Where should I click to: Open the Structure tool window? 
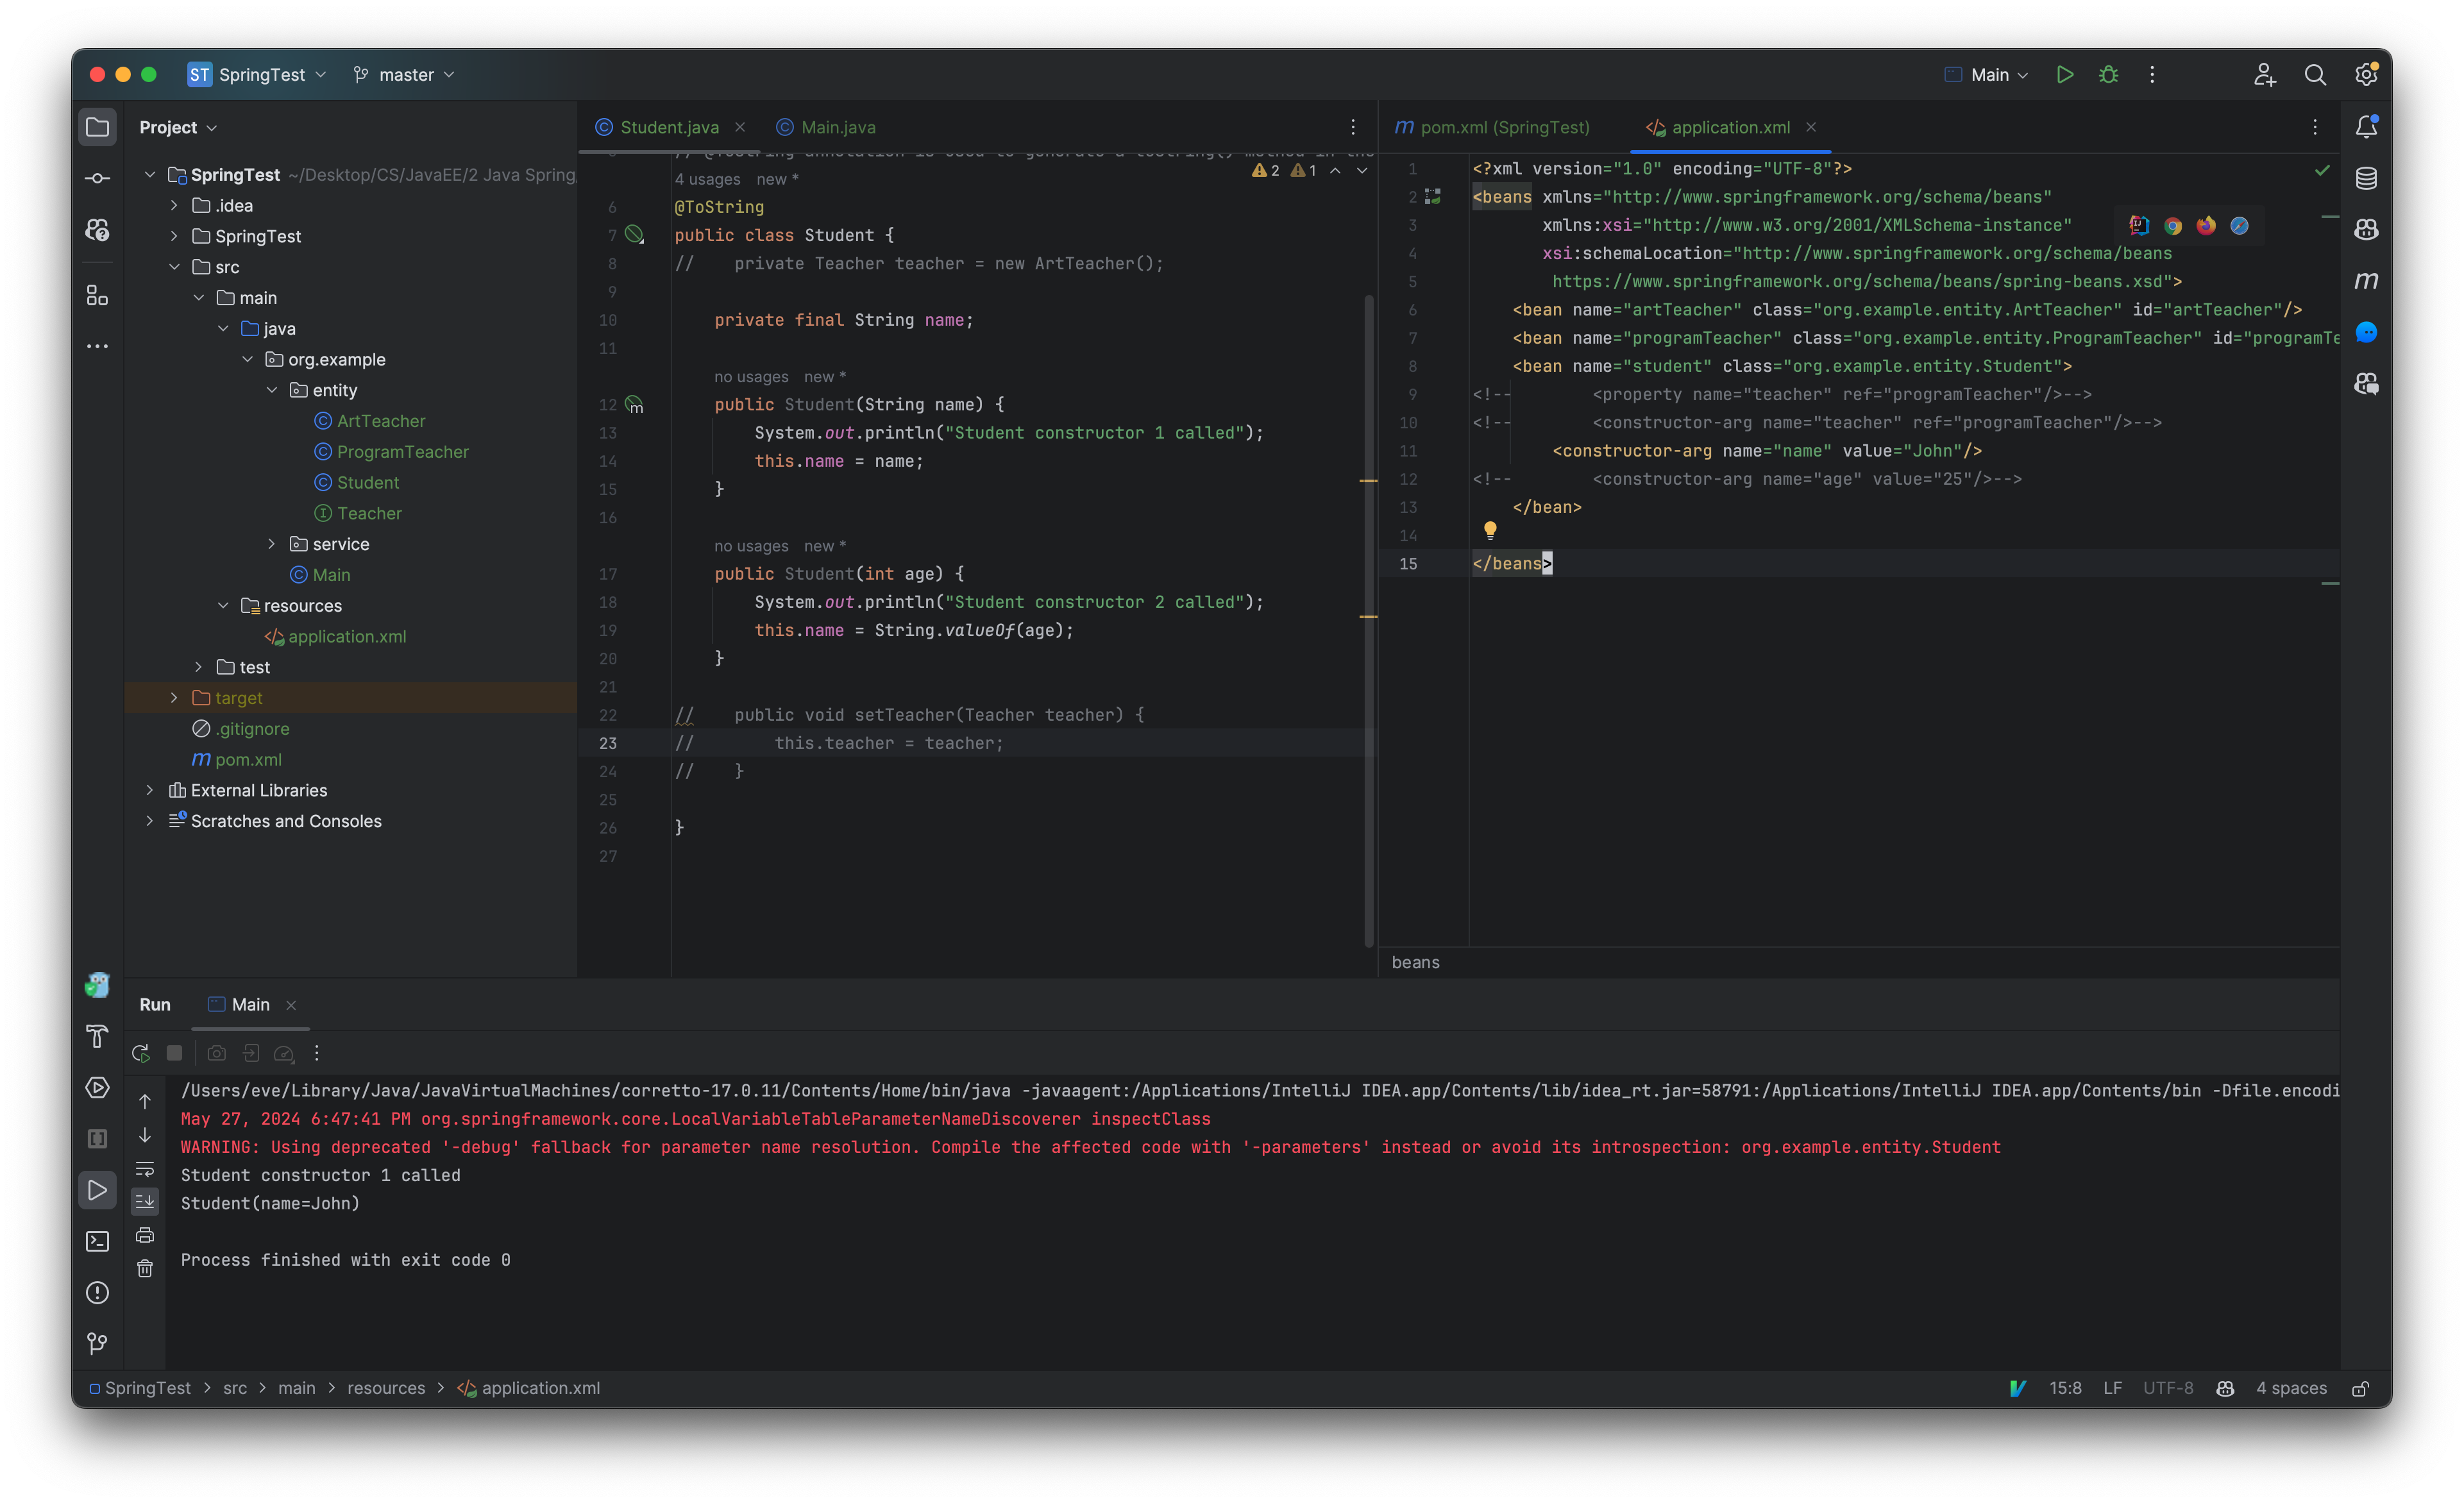tap(97, 295)
